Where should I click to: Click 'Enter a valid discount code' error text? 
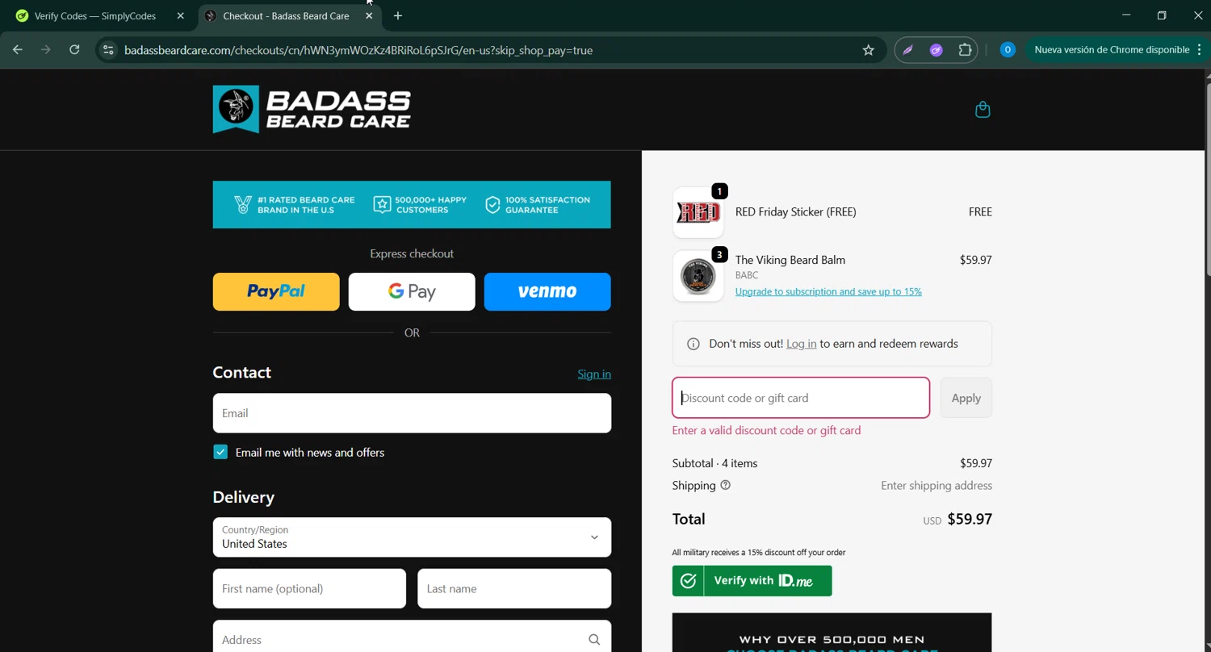coord(766,430)
